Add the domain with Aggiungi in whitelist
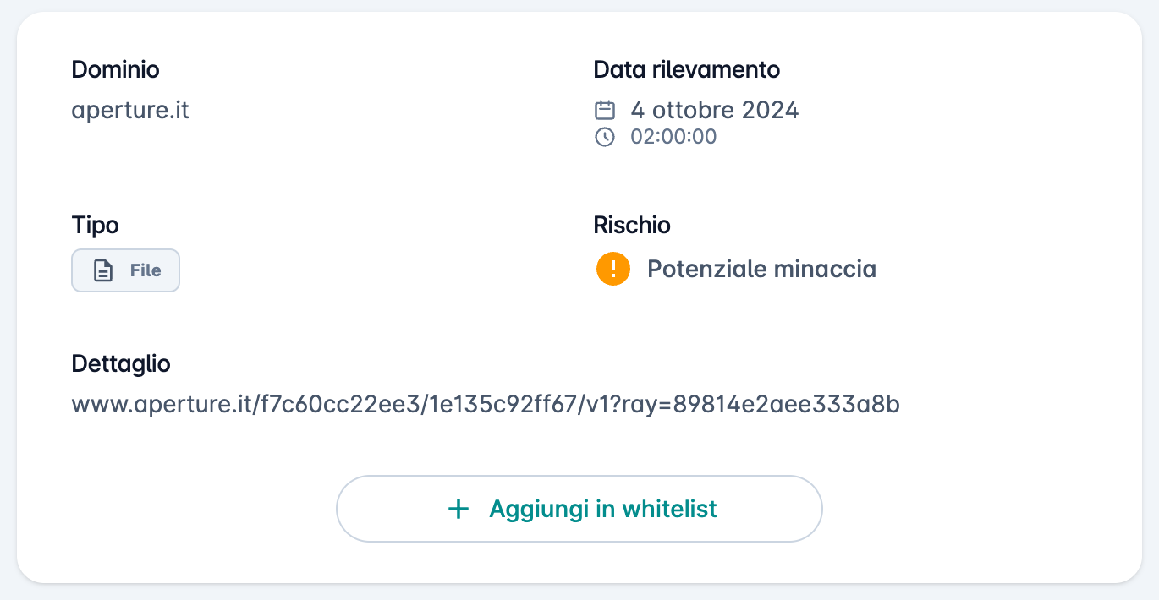Viewport: 1159px width, 600px height. click(579, 509)
